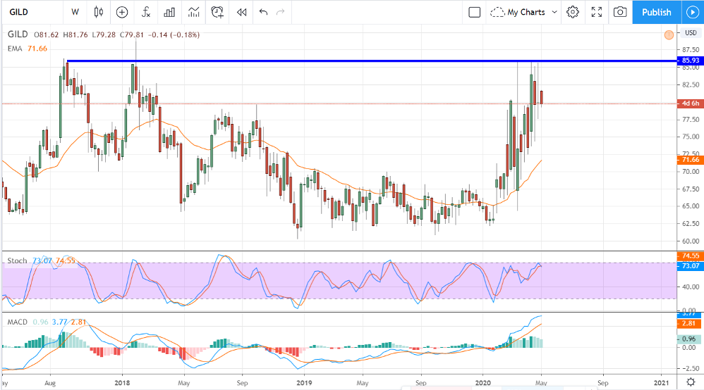The height and width of the screenshot is (390, 704).
Task: Open the Indicators (fx) menu
Action: (145, 12)
